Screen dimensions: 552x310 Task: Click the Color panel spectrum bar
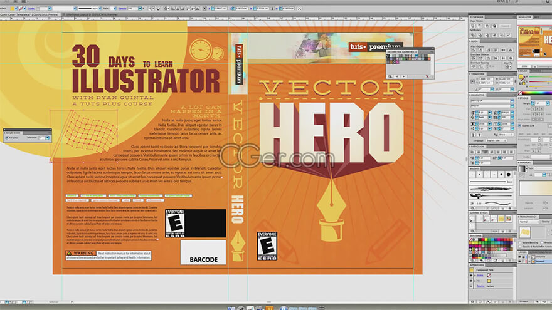click(537, 93)
